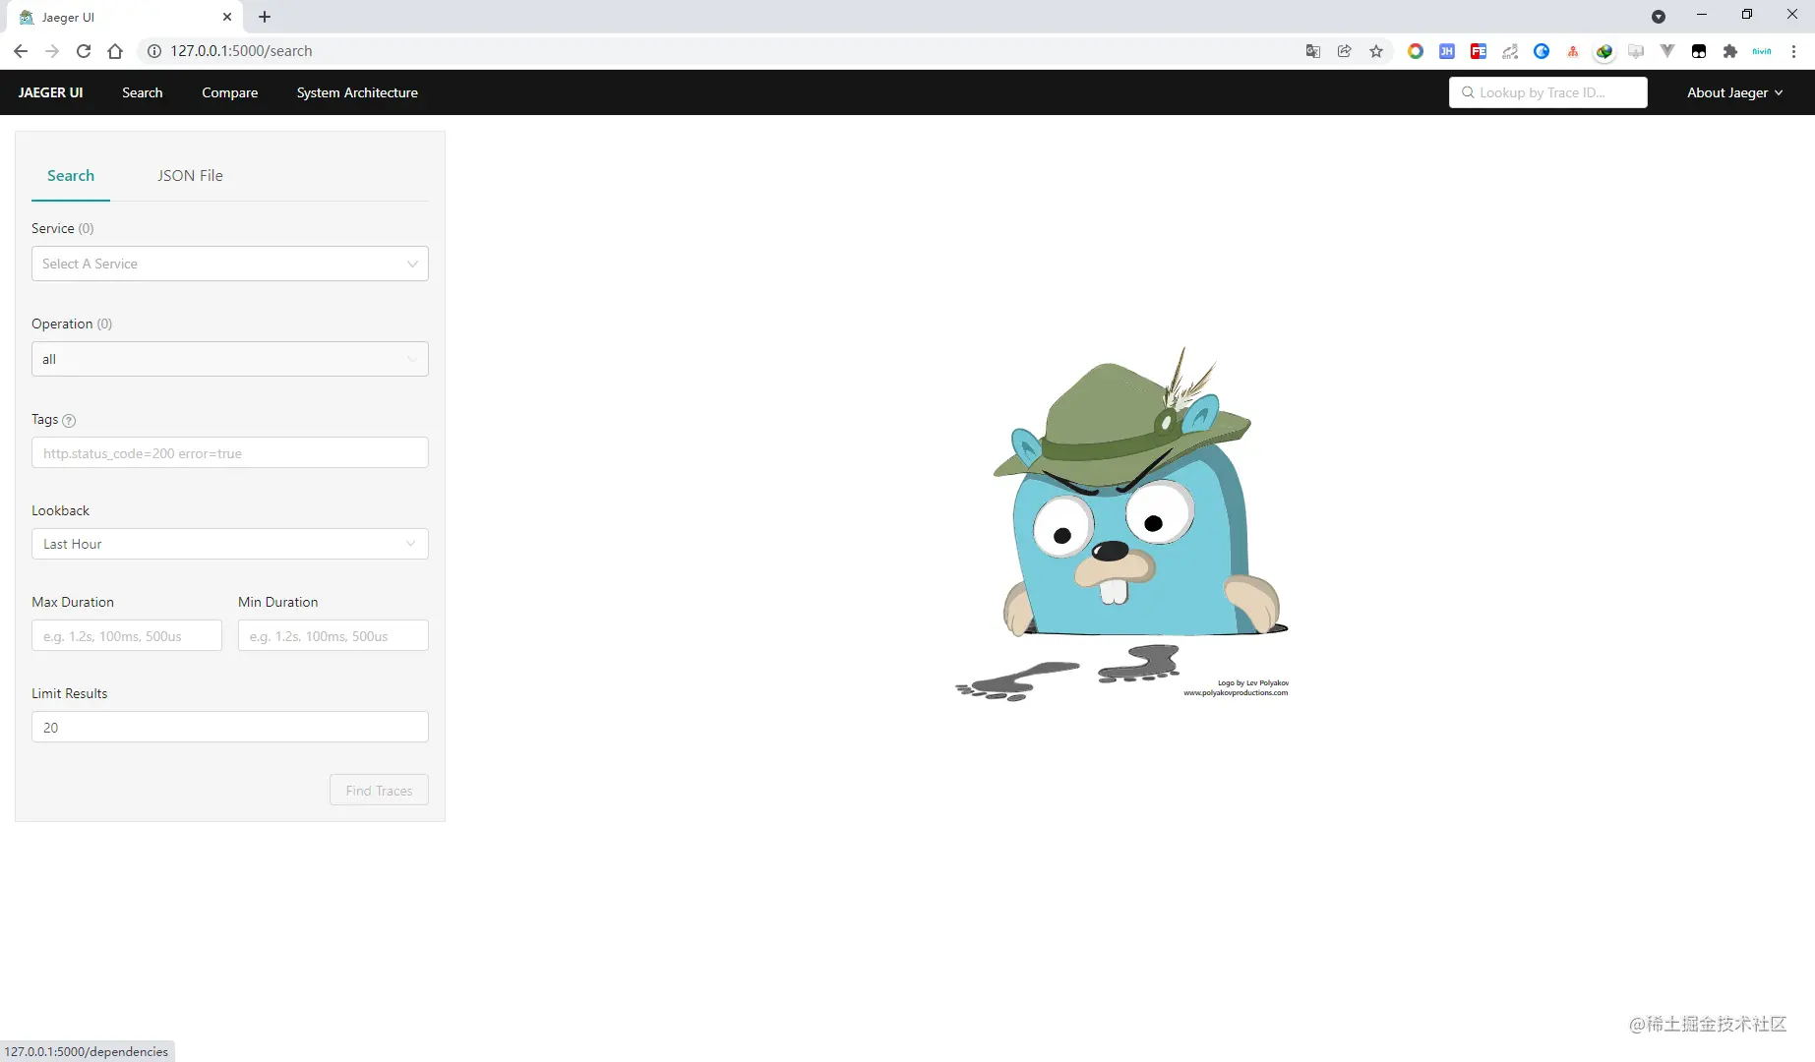Open the blue circular browser extension
1815x1062 pixels.
[1542, 51]
